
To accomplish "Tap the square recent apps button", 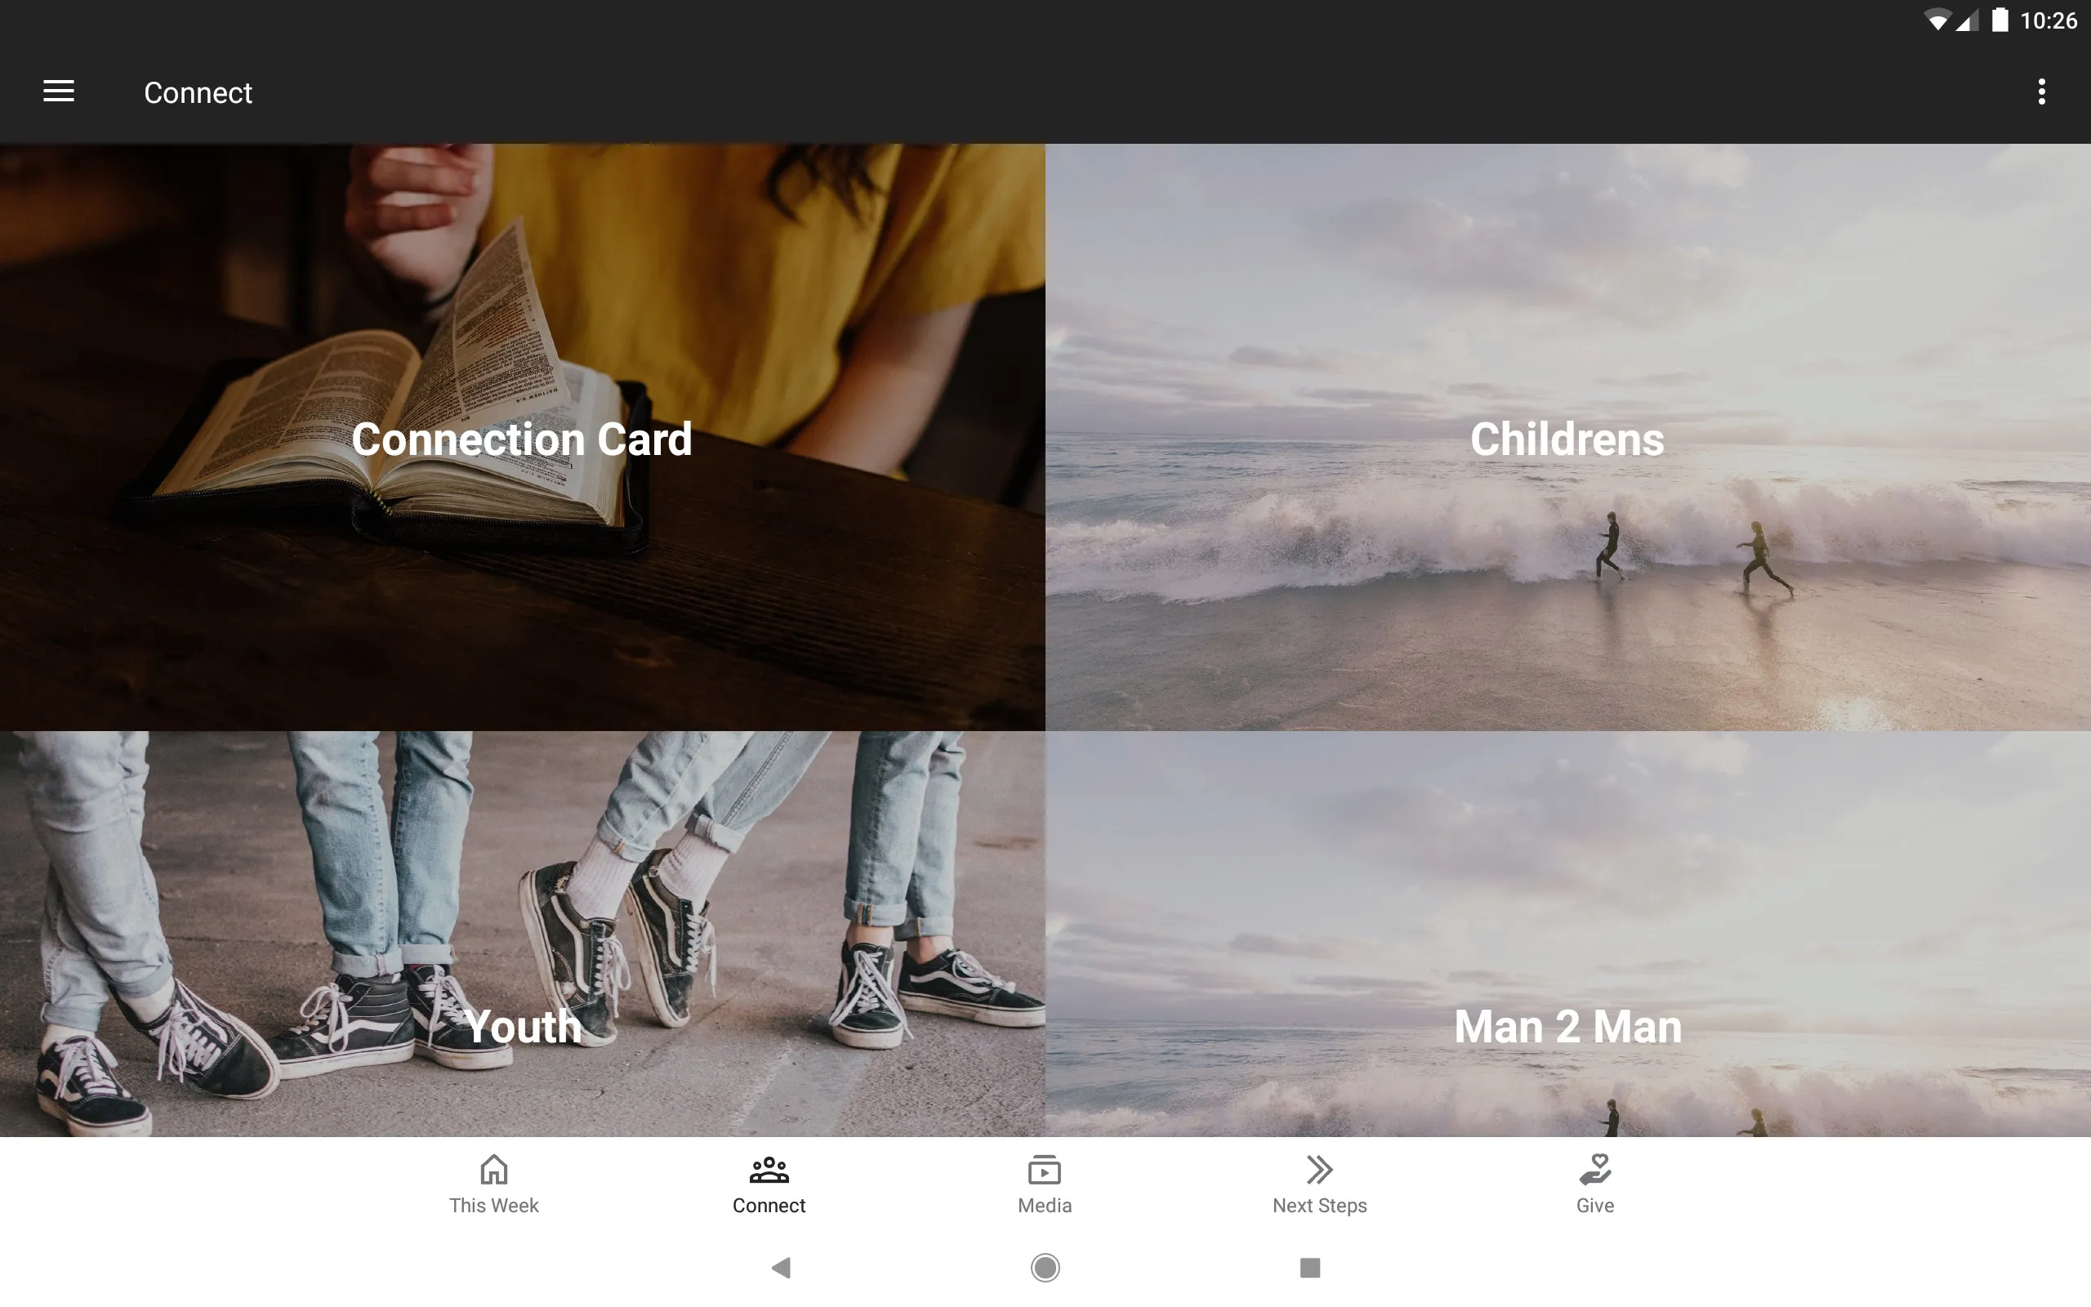I will pos(1307,1266).
